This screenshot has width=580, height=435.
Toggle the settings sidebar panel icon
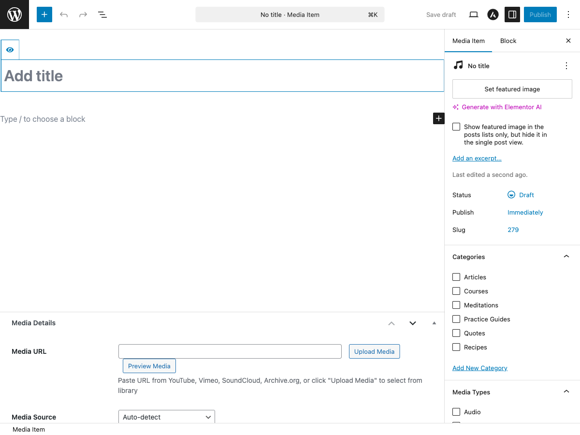[512, 14]
